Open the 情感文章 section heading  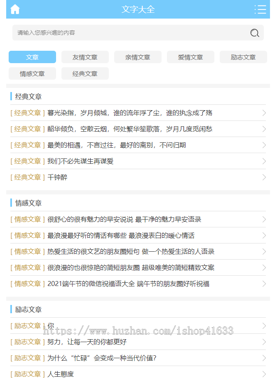28,203
